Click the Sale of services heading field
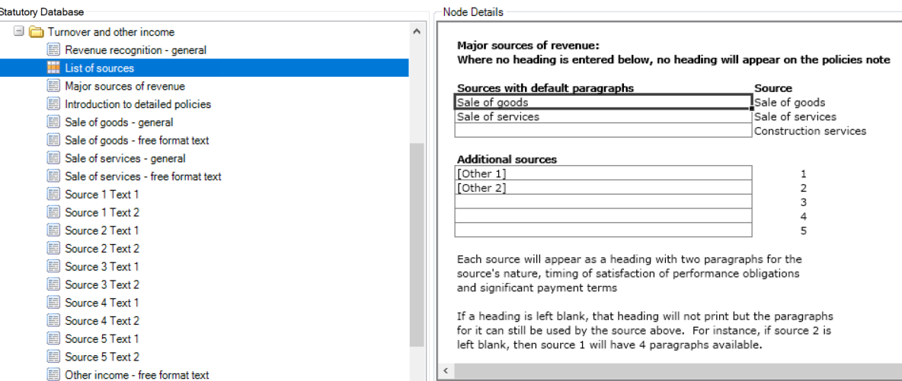This screenshot has height=381, width=902. point(603,116)
